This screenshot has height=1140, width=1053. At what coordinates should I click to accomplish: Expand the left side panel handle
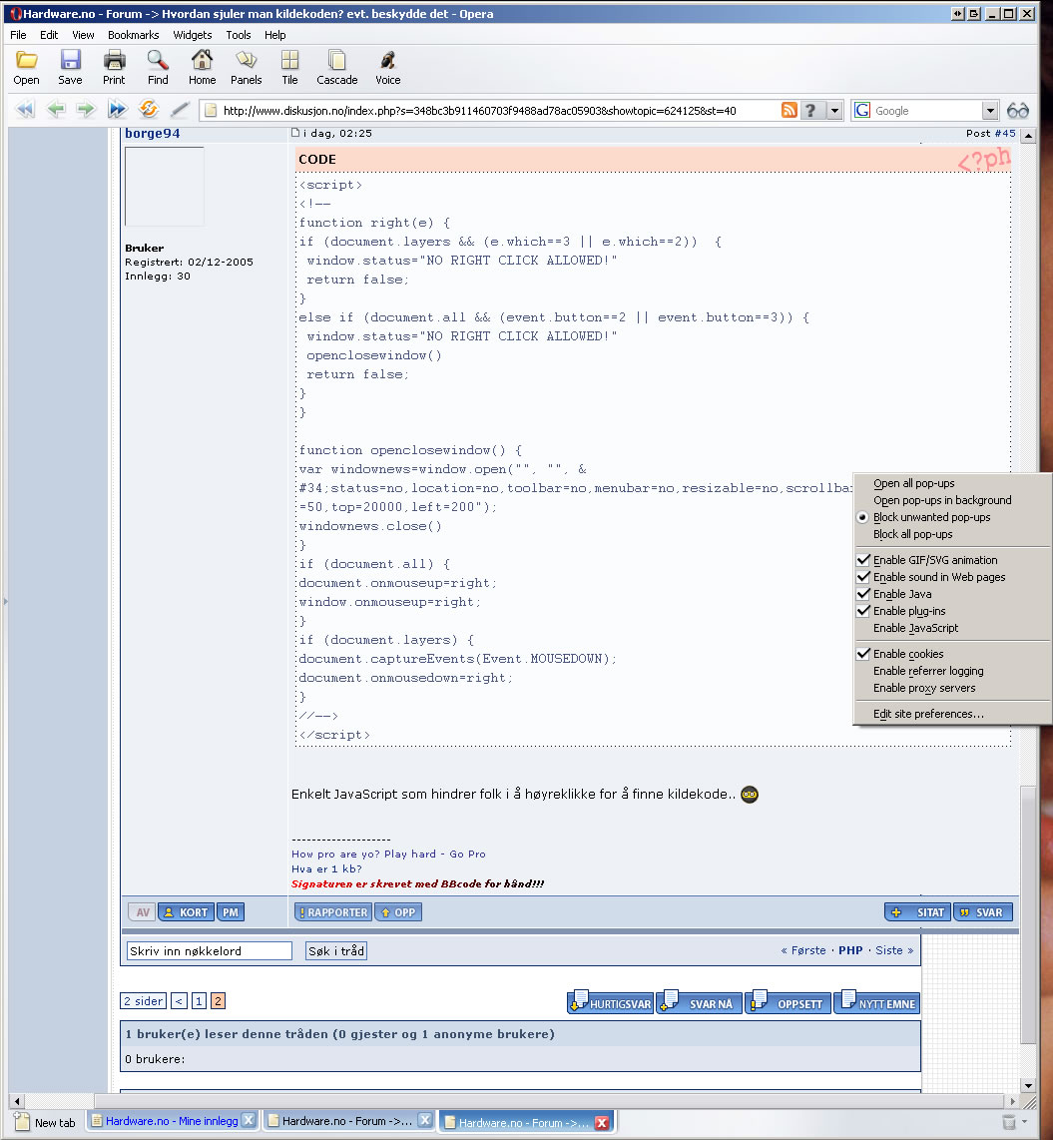coord(5,601)
